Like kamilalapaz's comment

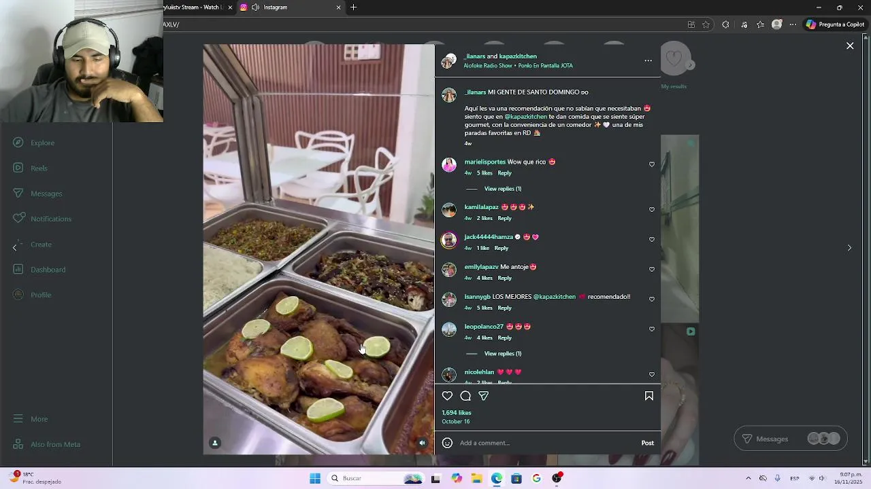[x=652, y=209]
